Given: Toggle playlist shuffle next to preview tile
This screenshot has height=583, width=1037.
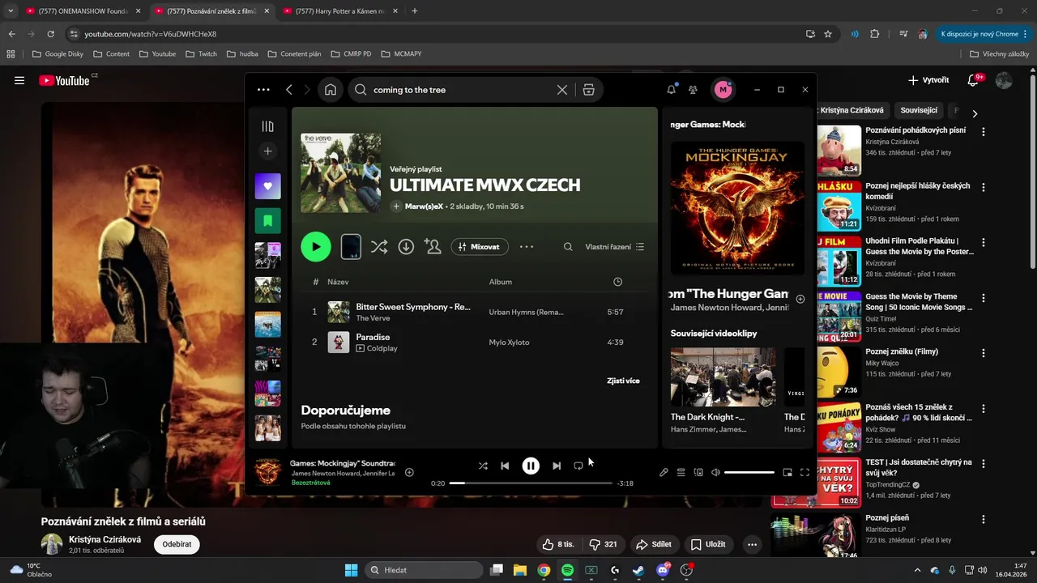Looking at the screenshot, I should pyautogui.click(x=379, y=247).
